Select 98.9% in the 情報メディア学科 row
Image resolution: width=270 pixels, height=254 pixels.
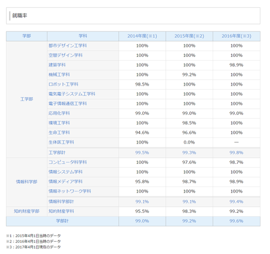pyautogui.click(x=236, y=181)
